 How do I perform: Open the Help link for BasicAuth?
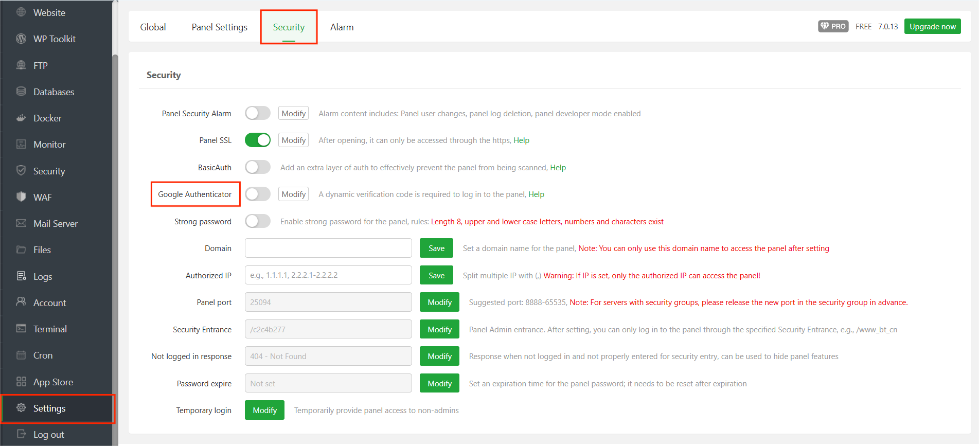[x=558, y=168]
